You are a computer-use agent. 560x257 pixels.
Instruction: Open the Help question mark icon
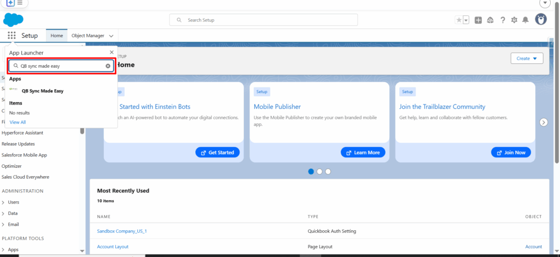[503, 20]
